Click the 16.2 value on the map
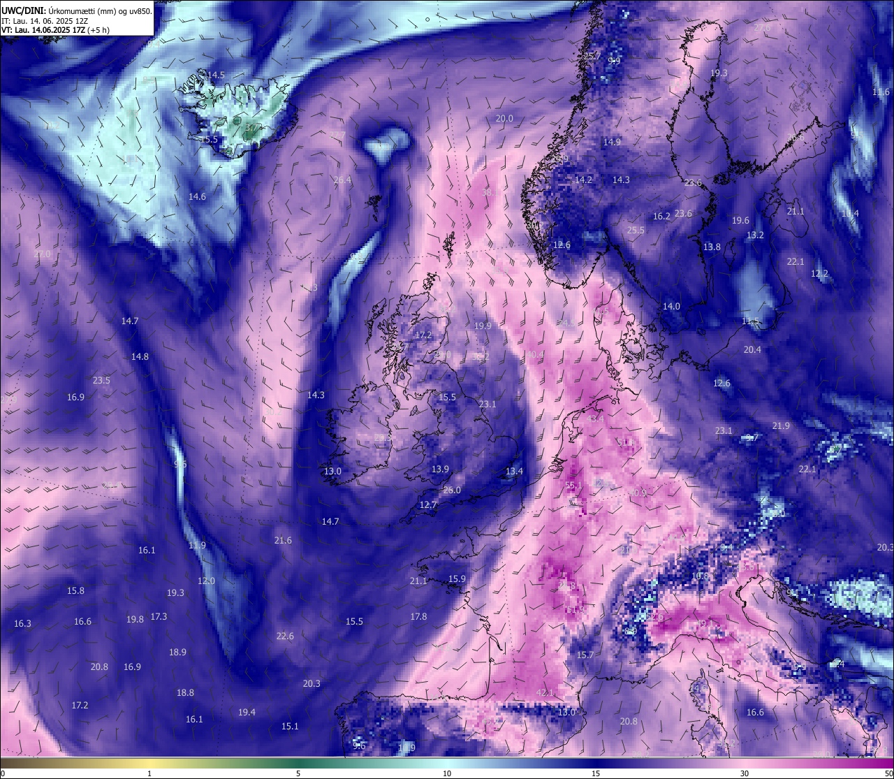The height and width of the screenshot is (779, 894). [661, 217]
